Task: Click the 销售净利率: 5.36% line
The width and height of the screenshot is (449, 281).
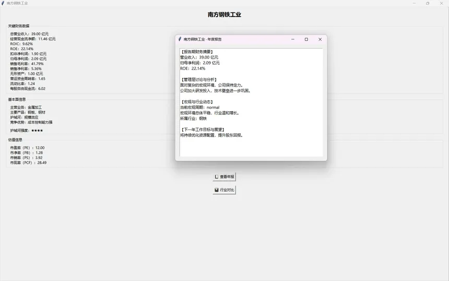Action: 26,69
